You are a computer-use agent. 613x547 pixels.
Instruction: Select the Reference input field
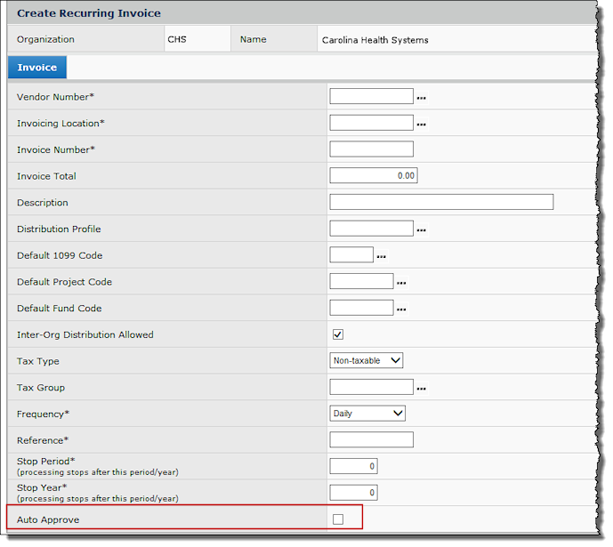click(x=371, y=440)
